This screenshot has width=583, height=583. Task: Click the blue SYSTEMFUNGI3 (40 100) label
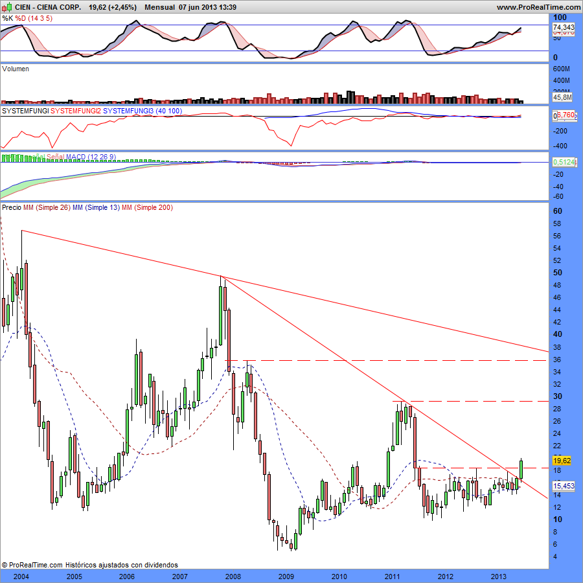[143, 111]
